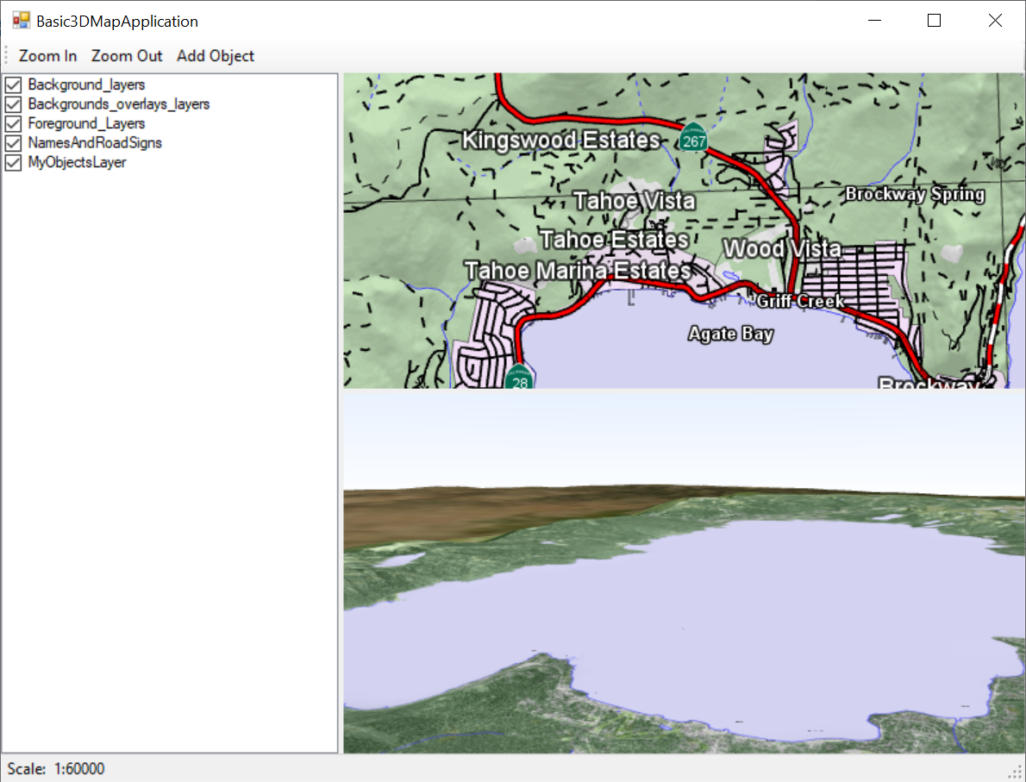Click the Brockway Spring map label
This screenshot has height=782, width=1026.
914,194
